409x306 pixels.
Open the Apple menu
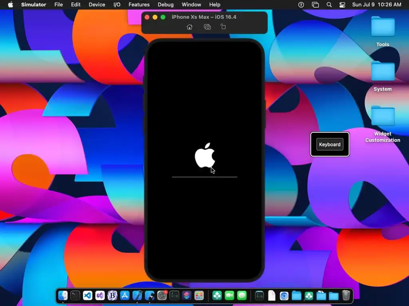pyautogui.click(x=10, y=4)
